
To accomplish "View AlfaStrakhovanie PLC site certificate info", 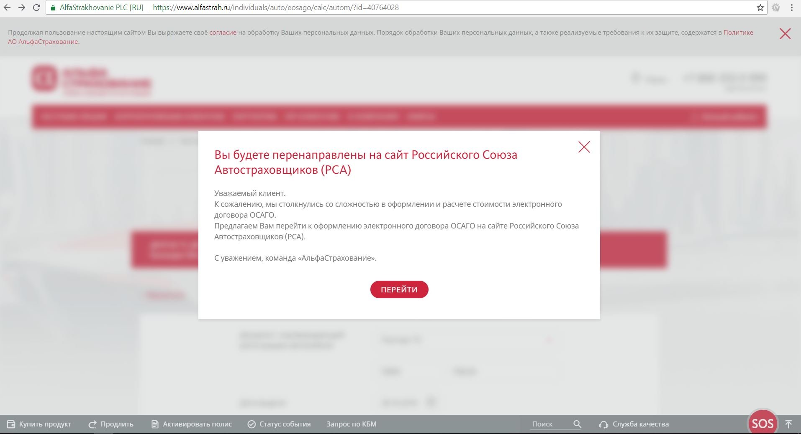I will 96,8.
